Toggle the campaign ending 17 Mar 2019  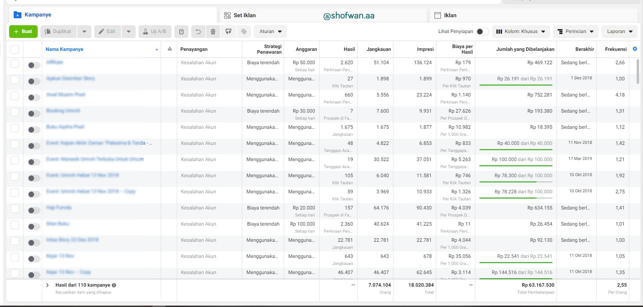click(x=34, y=162)
